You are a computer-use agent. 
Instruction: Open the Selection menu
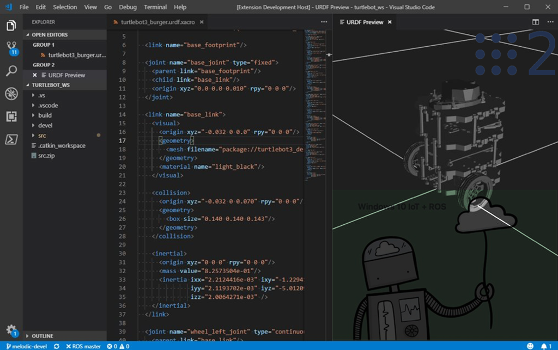(x=65, y=7)
